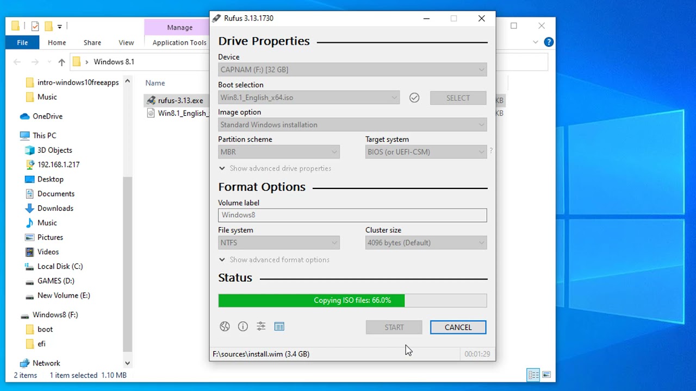Click the Explorer Forward navigation arrow
The image size is (696, 391).
point(35,62)
